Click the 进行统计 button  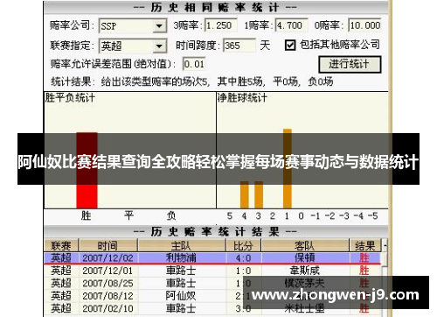350,64
